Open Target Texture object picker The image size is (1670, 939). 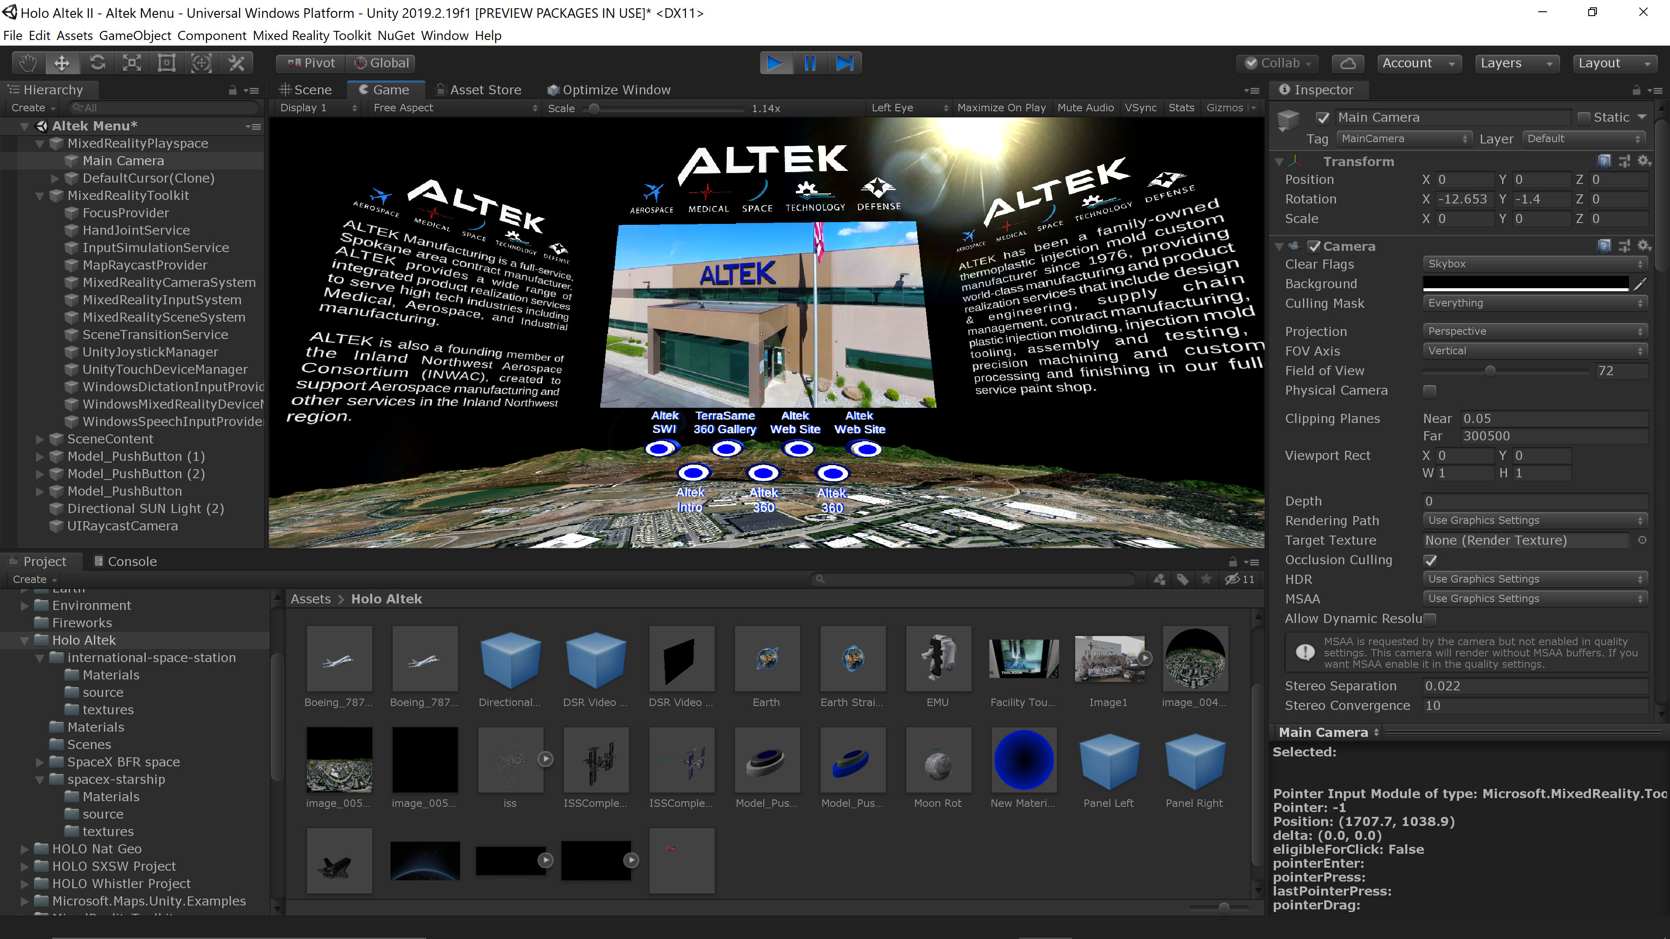click(x=1642, y=540)
